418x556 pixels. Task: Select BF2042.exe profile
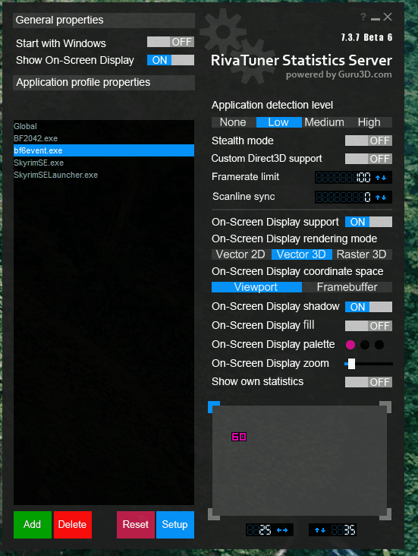coord(104,138)
